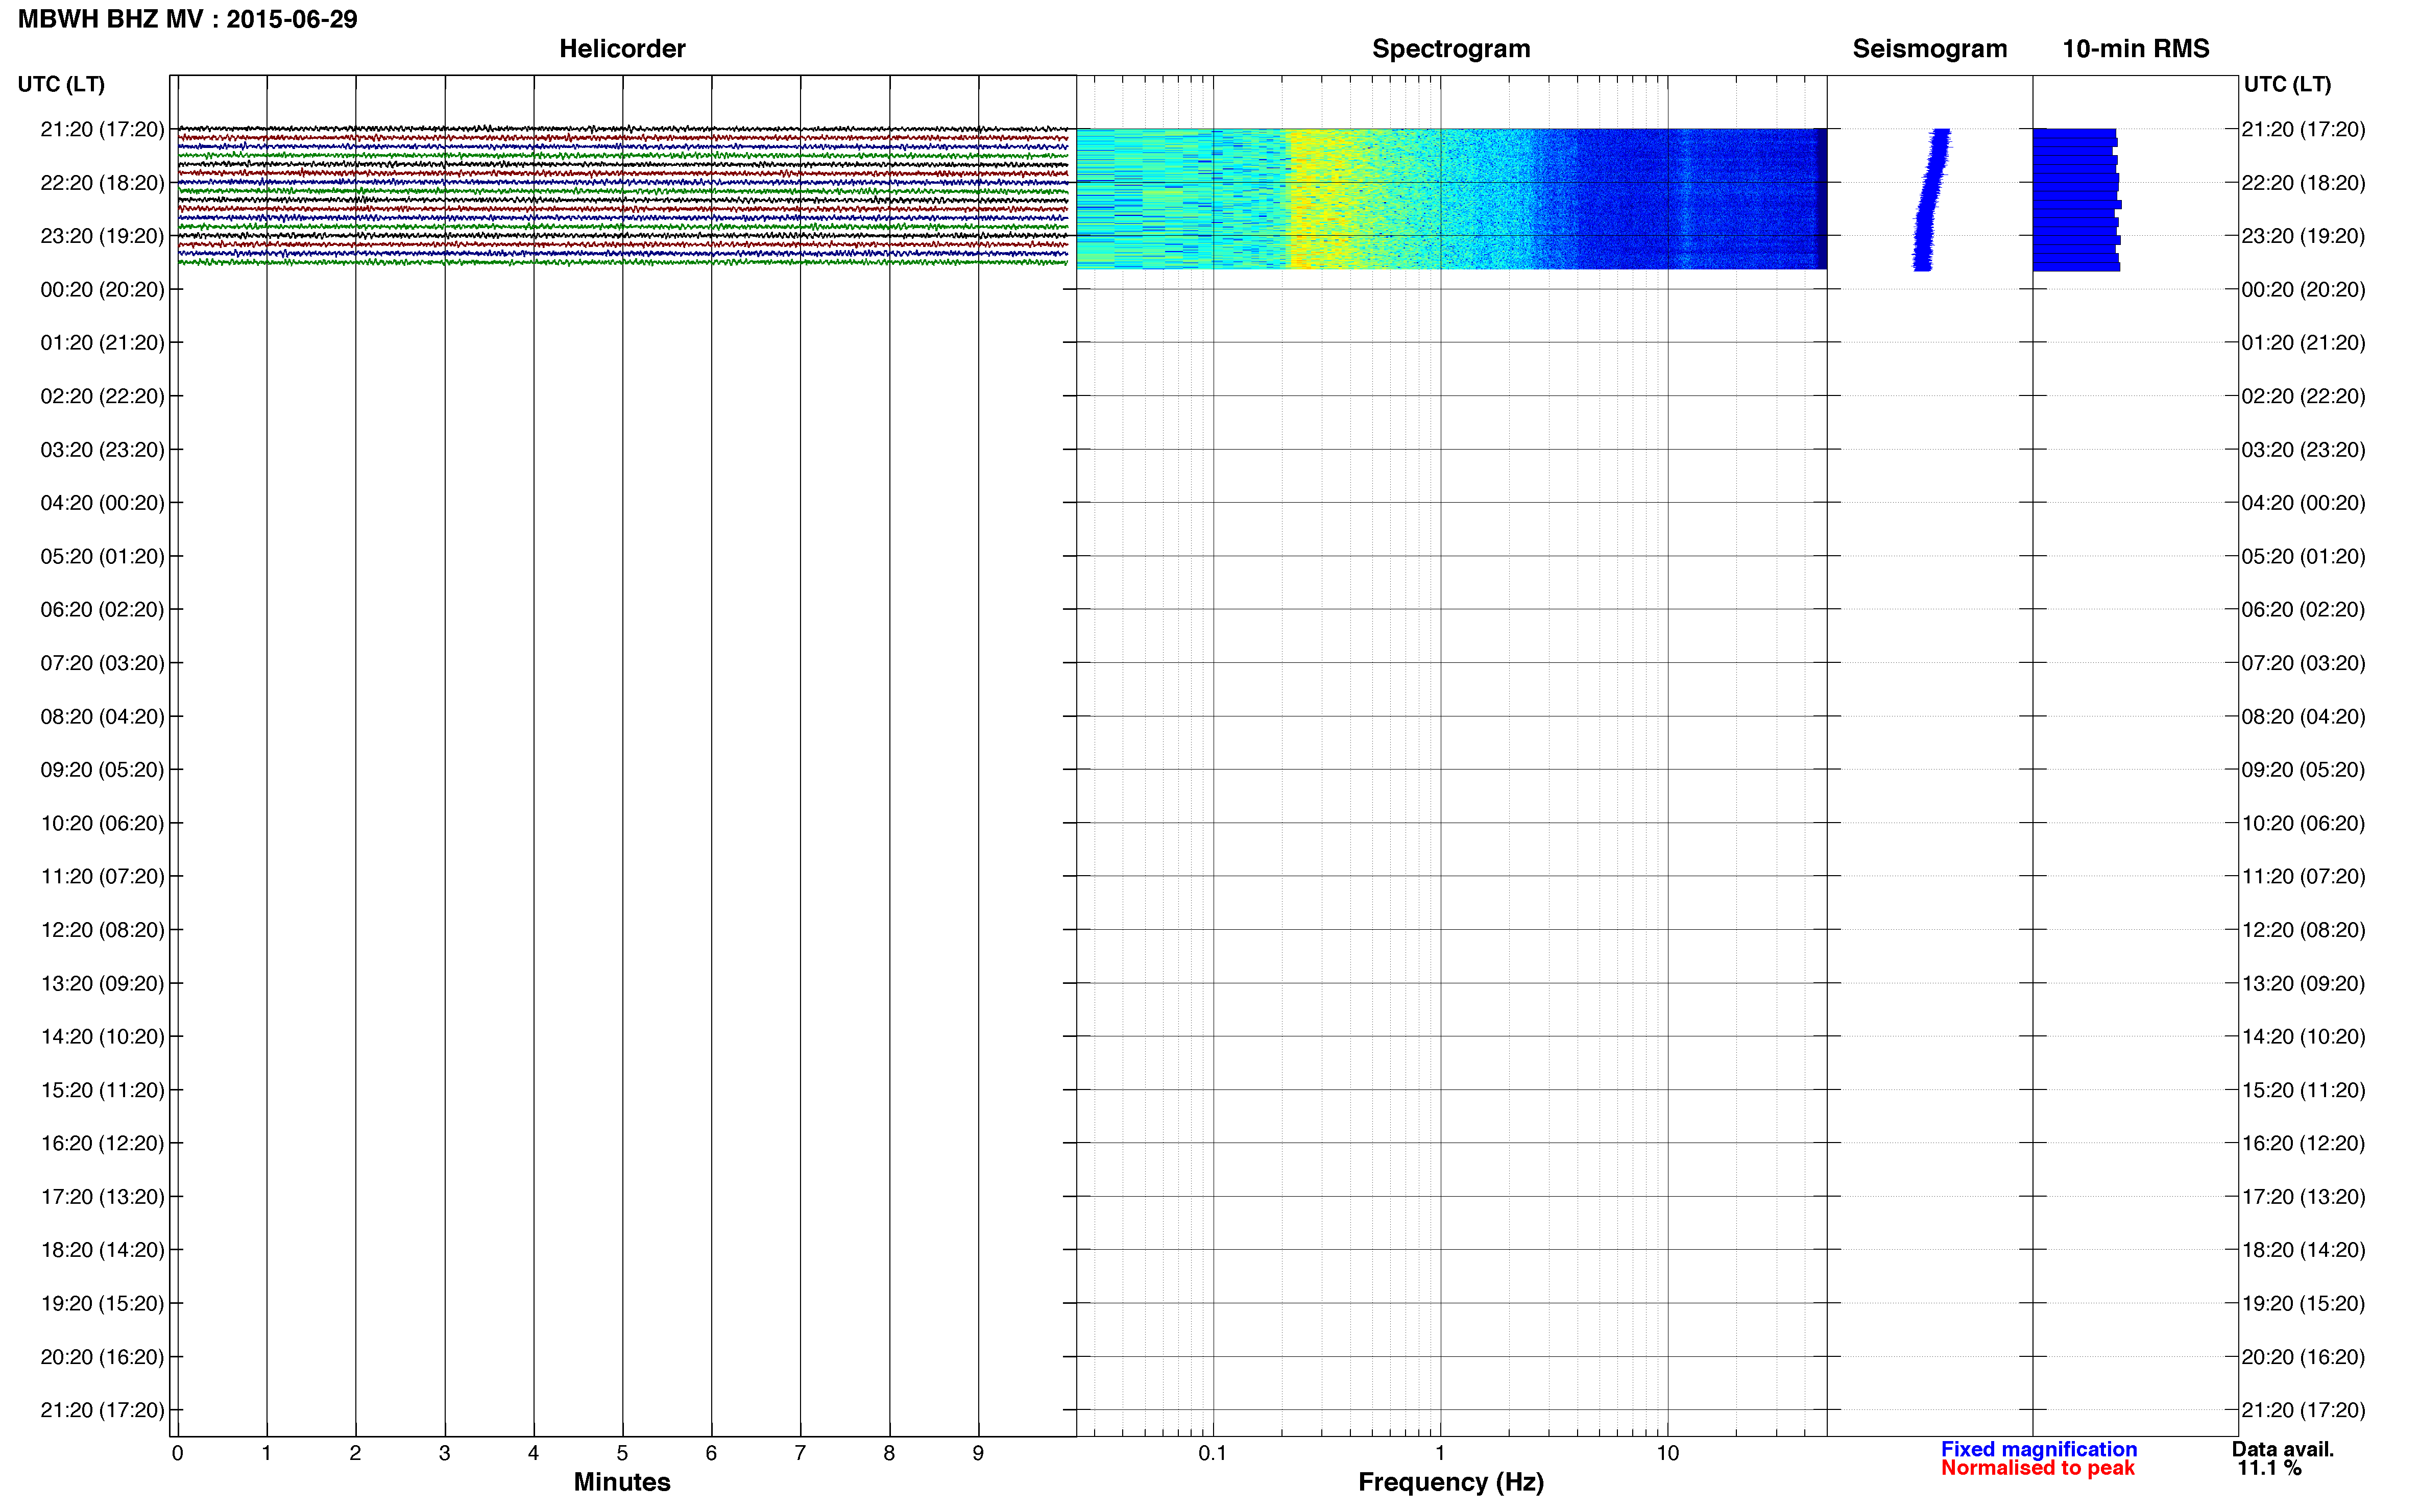
Task: Click left time label 08:20 (04:20)
Action: [102, 717]
